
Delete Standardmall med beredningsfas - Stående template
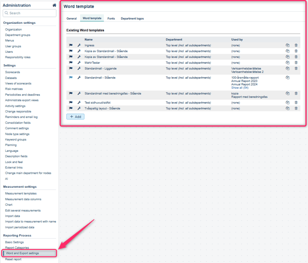tap(296, 94)
